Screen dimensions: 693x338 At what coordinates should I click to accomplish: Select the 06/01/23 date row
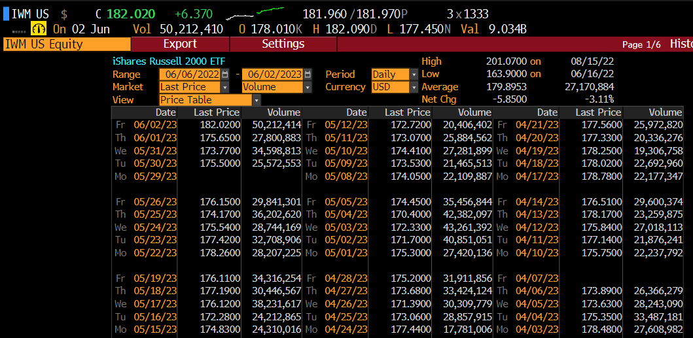[x=155, y=138]
